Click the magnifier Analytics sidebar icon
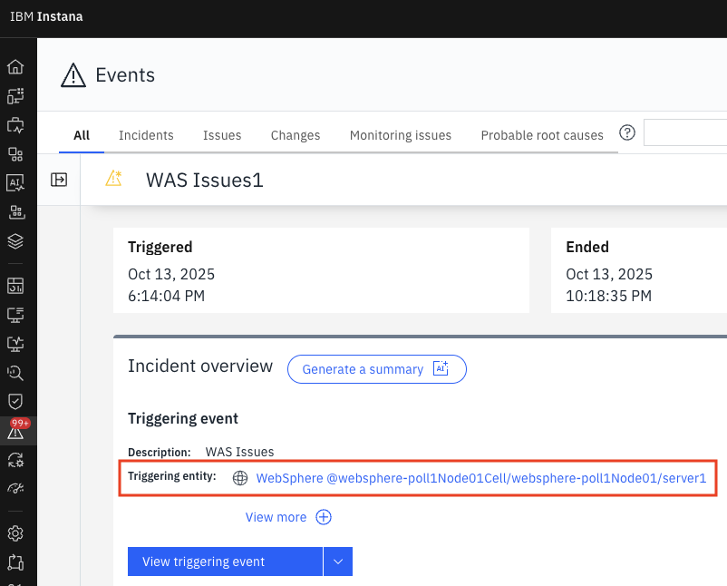 [15, 372]
